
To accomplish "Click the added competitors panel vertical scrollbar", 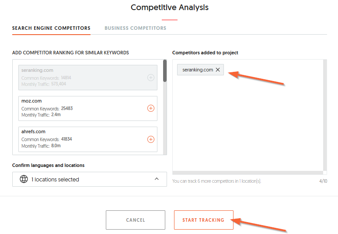I will coord(325,114).
